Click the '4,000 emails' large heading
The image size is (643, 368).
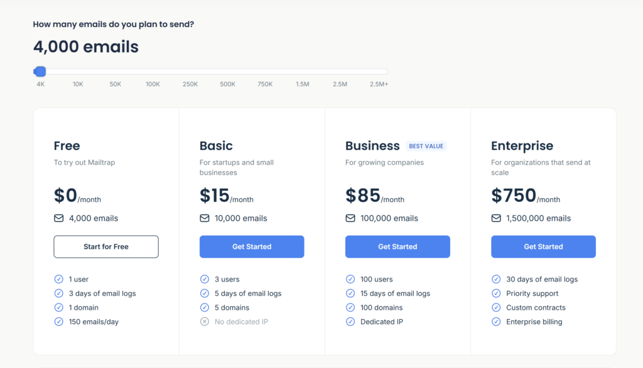tap(85, 46)
